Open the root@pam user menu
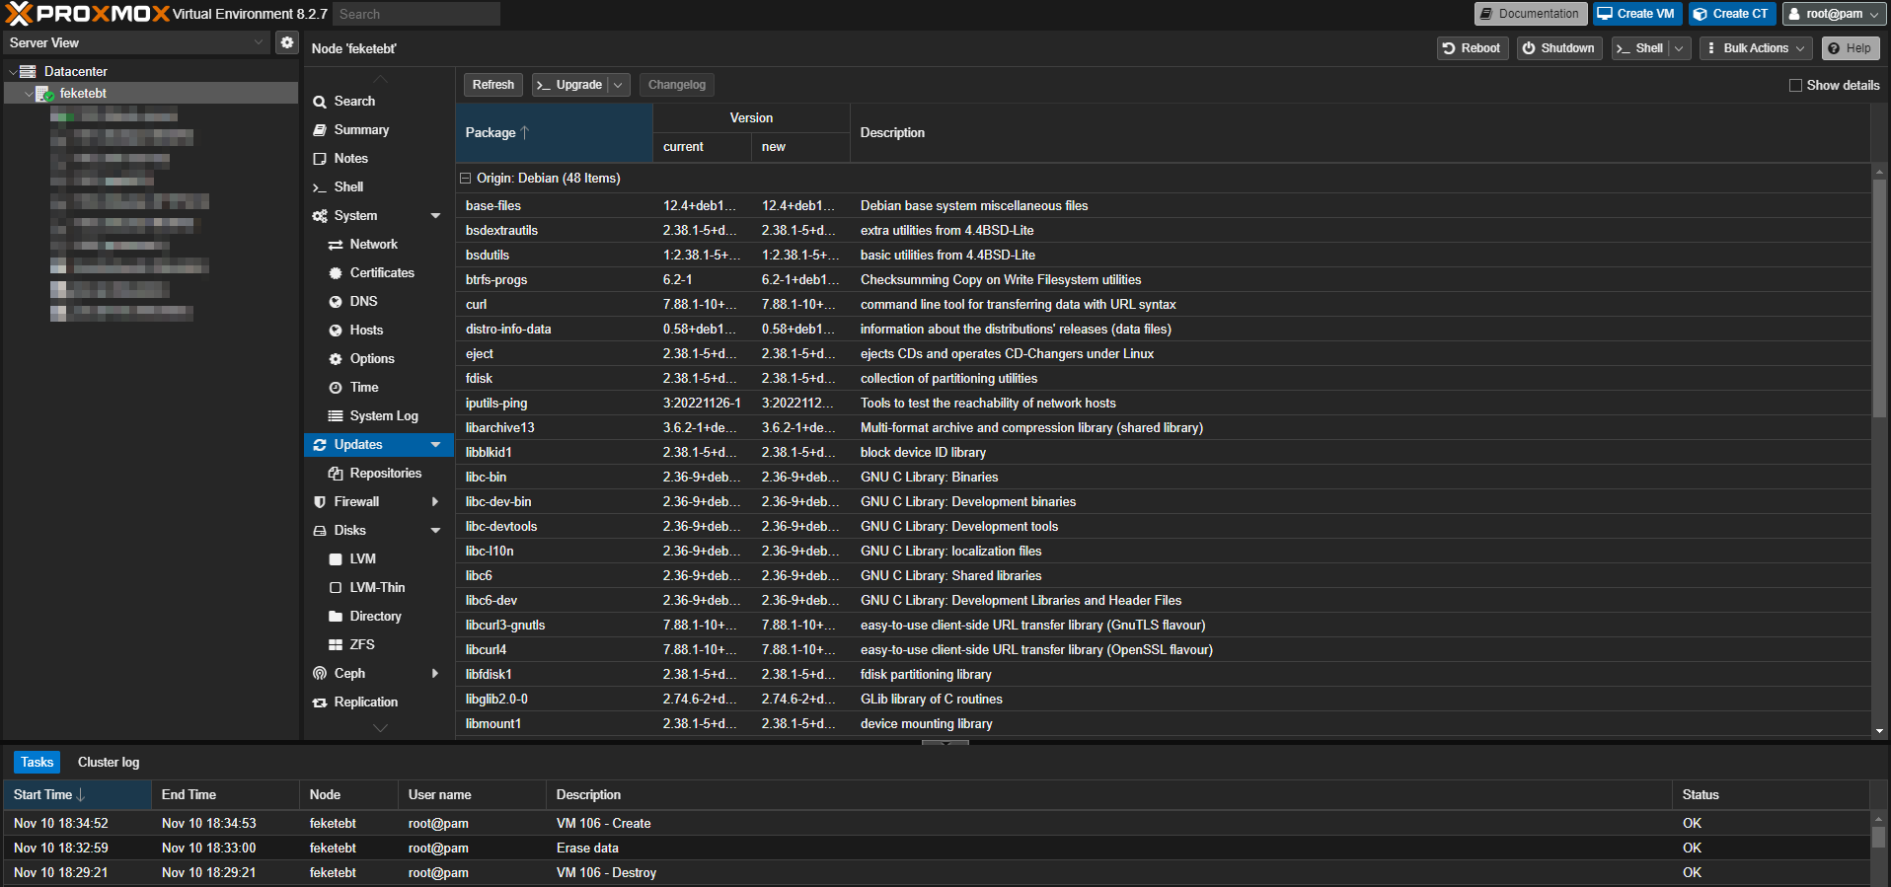This screenshot has height=887, width=1891. click(x=1834, y=14)
